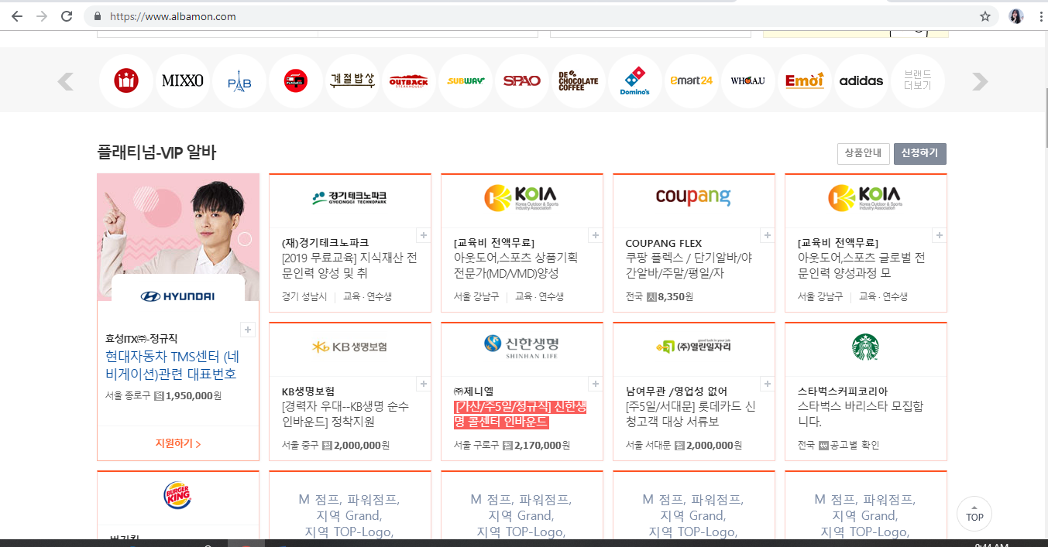
Task: Go back using the browser back arrow
Action: 17,16
